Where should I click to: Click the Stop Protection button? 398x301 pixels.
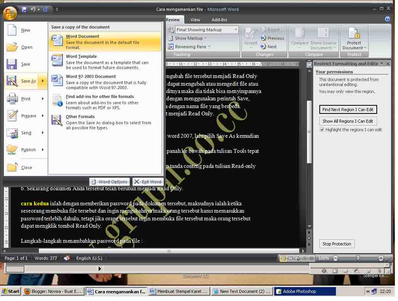337,244
